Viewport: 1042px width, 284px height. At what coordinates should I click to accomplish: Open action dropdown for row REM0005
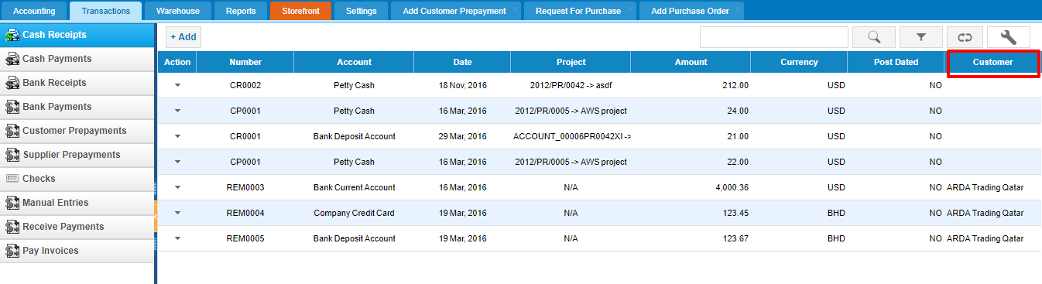pyautogui.click(x=177, y=238)
